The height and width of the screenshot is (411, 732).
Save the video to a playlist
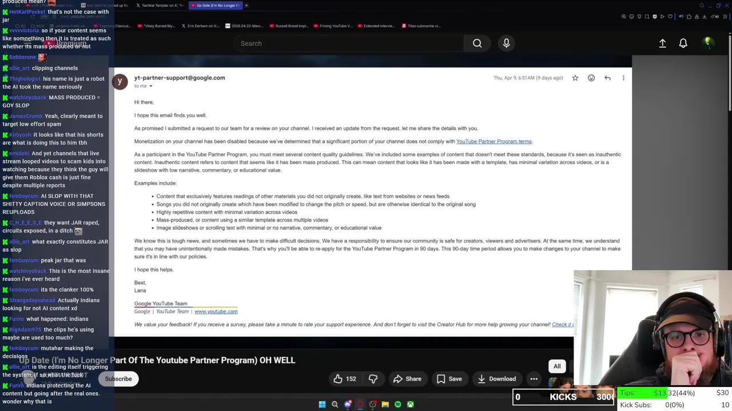click(x=449, y=379)
